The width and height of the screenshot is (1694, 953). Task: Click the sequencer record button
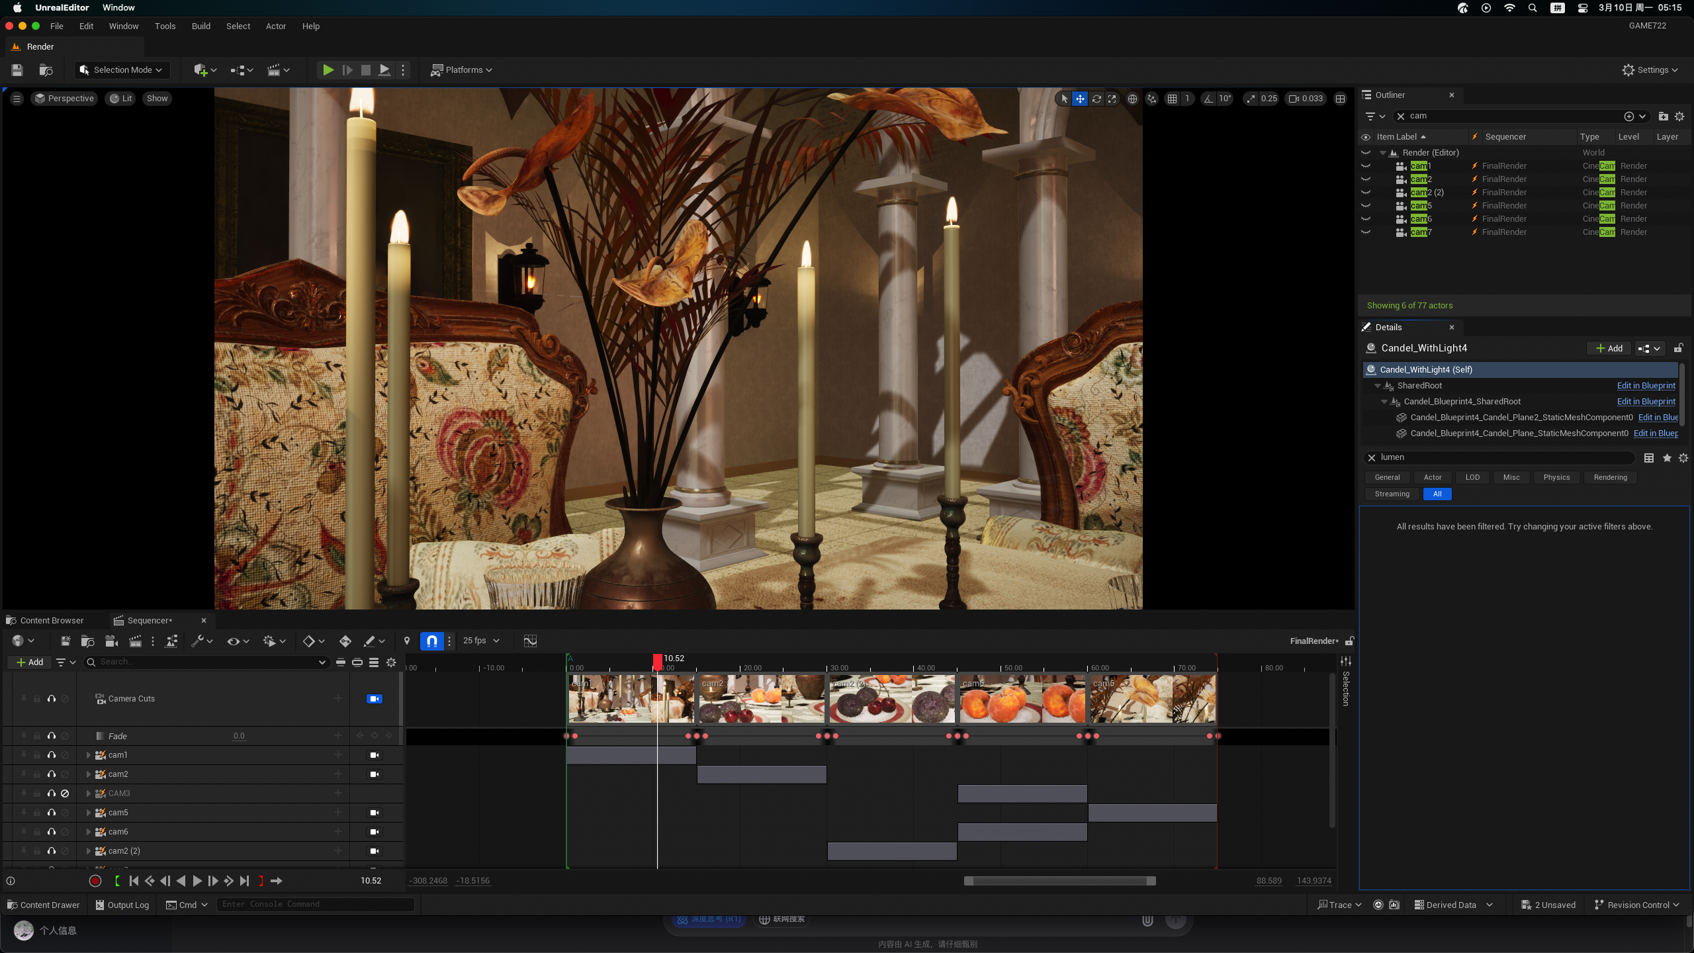coord(95,881)
